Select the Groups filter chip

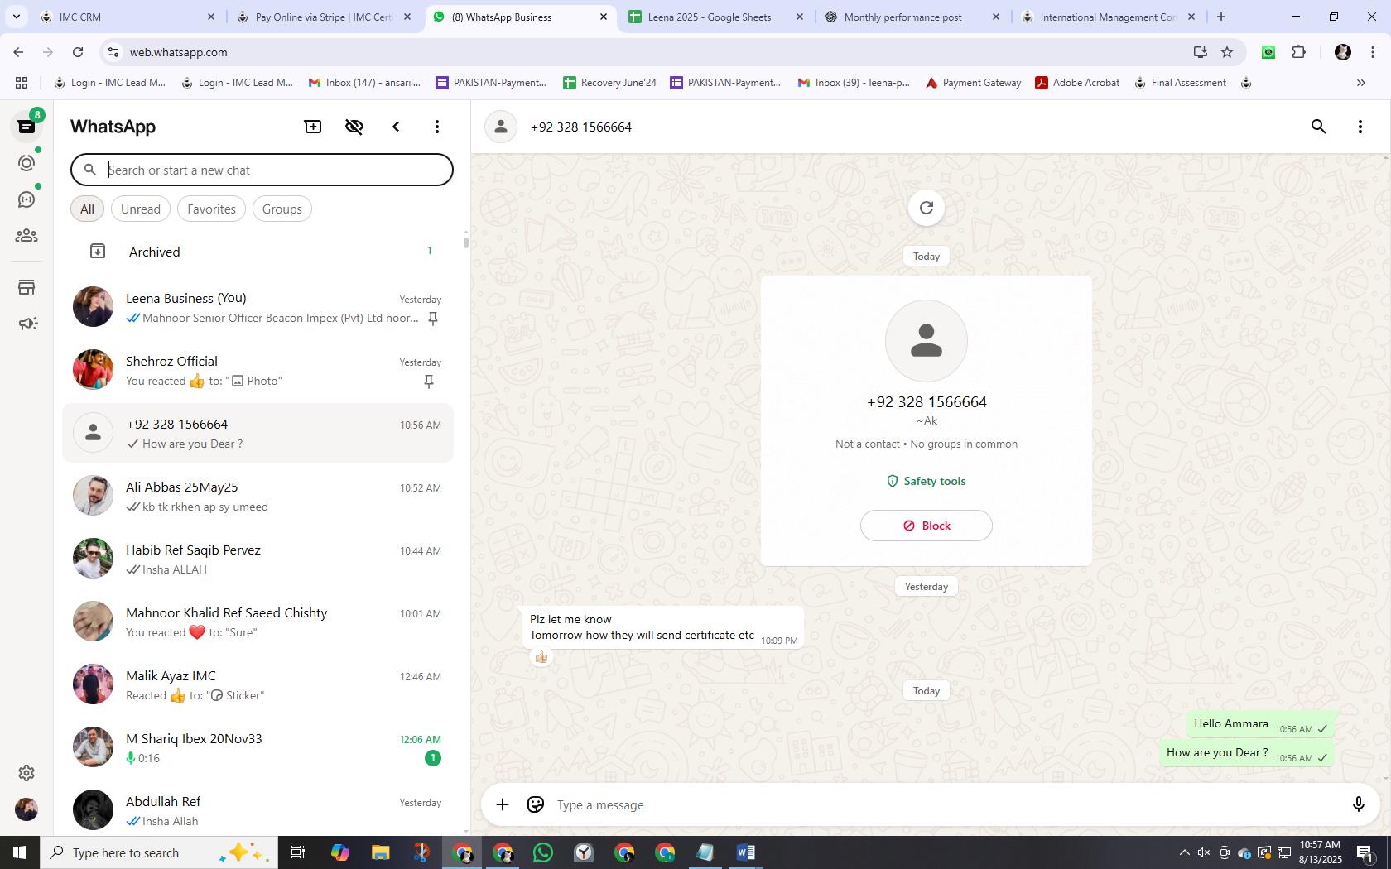pos(282,209)
